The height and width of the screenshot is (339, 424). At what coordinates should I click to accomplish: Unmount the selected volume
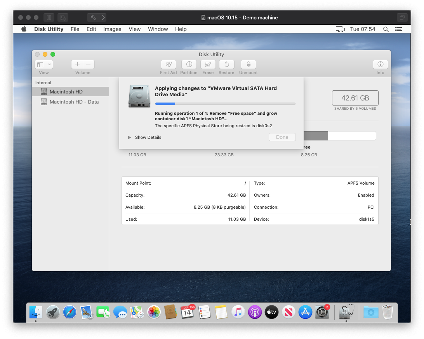248,64
